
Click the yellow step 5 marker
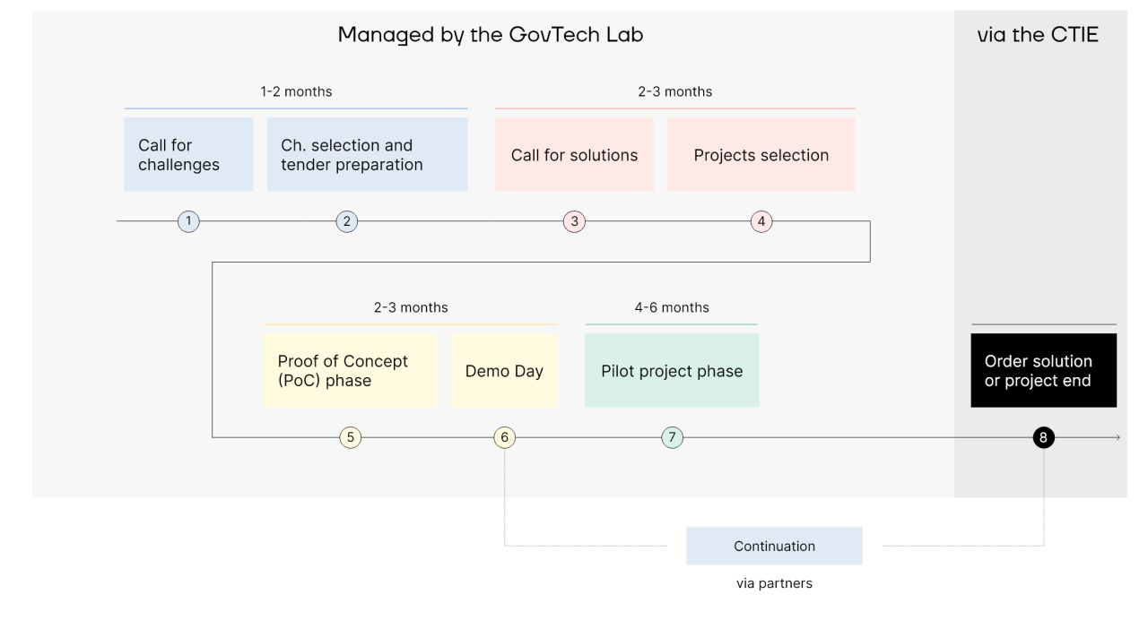351,437
